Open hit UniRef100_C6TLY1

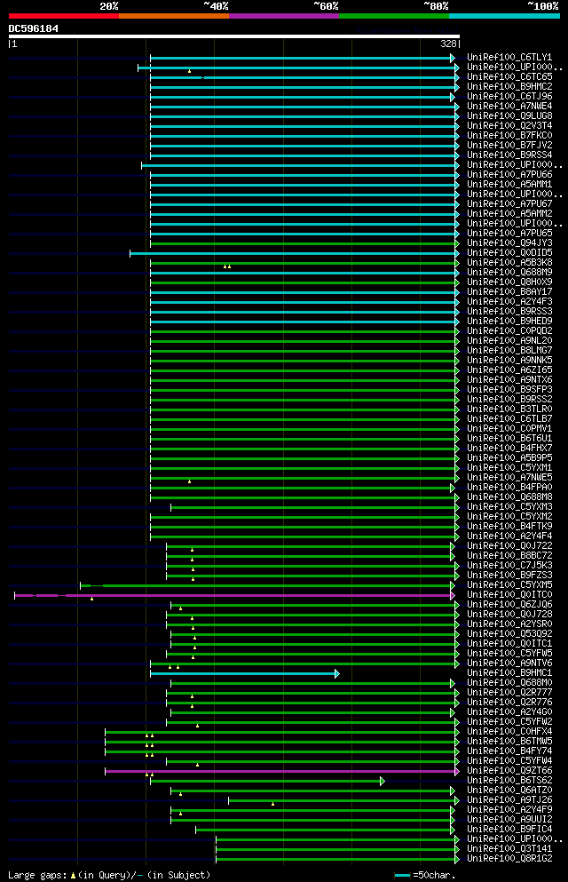coord(509,58)
